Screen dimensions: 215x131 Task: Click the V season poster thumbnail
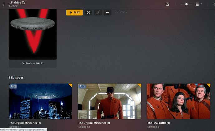tap(33, 34)
